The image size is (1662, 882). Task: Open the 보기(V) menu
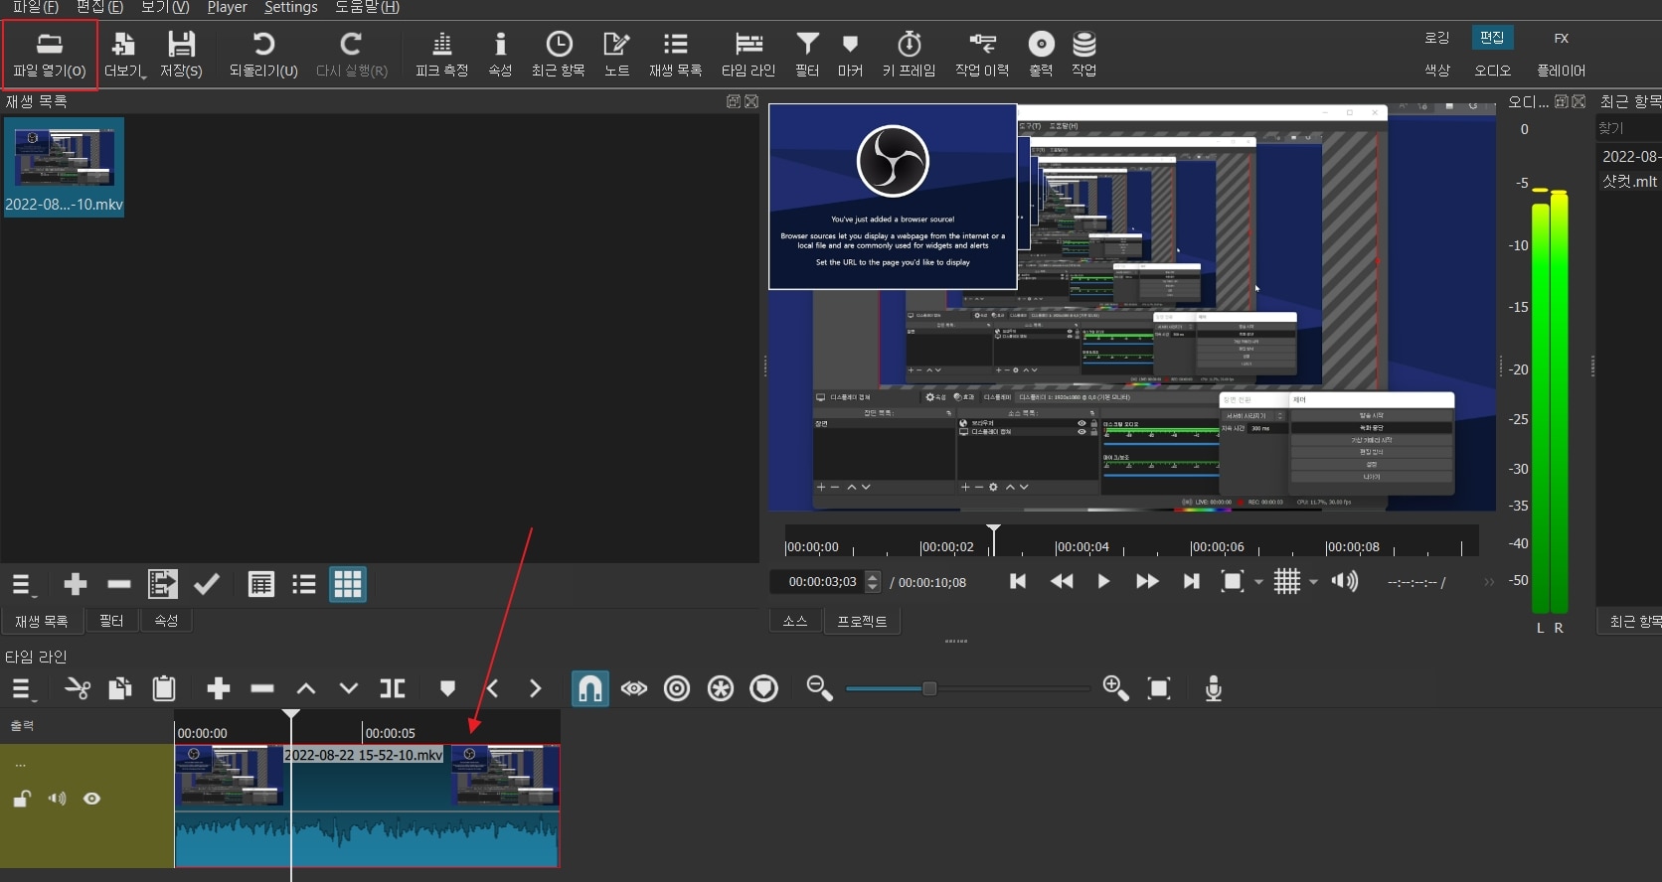coord(165,8)
